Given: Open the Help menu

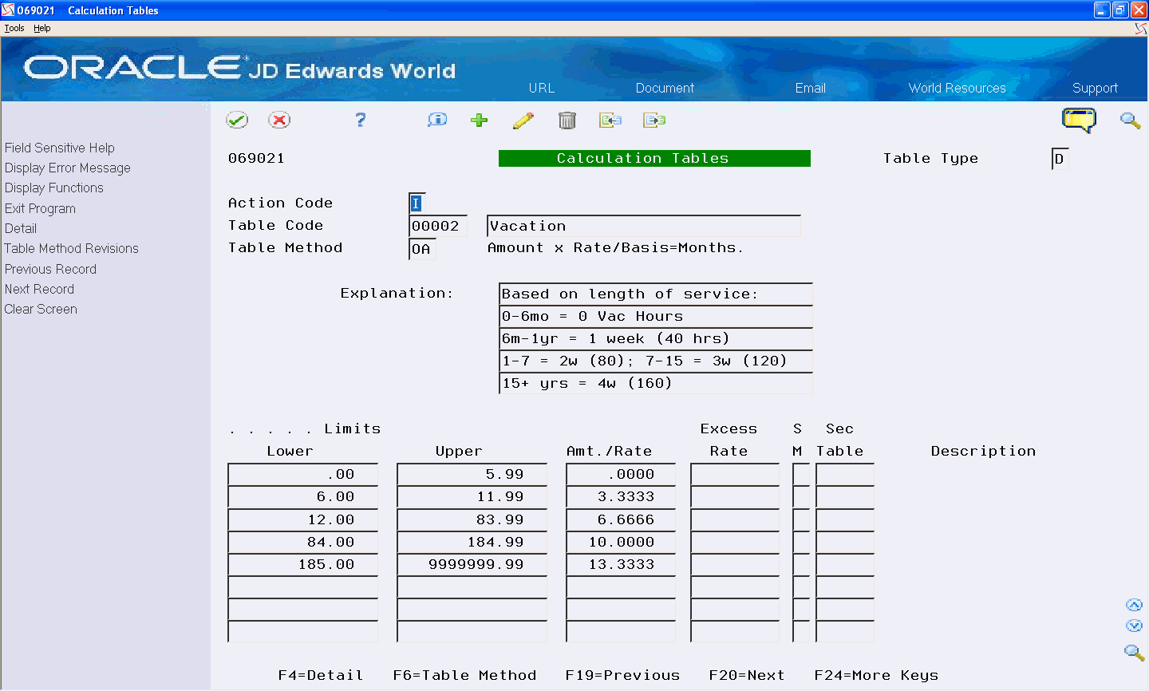Looking at the screenshot, I should pos(41,27).
